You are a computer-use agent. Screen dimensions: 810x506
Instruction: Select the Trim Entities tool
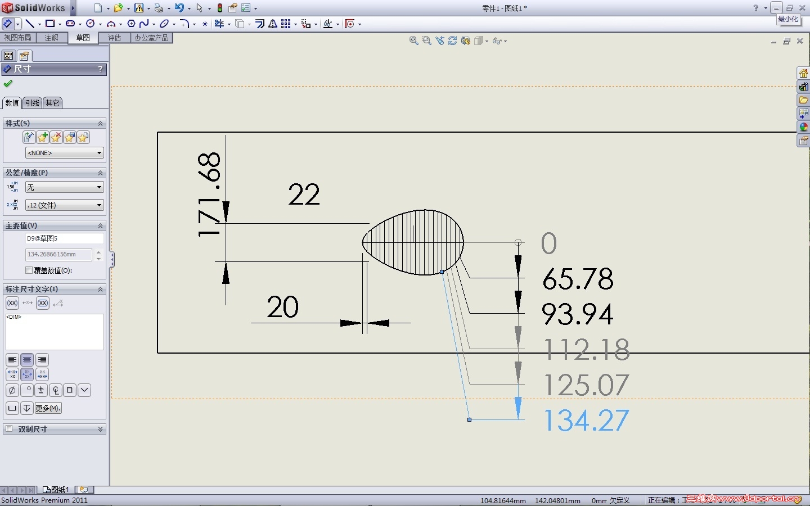point(219,24)
